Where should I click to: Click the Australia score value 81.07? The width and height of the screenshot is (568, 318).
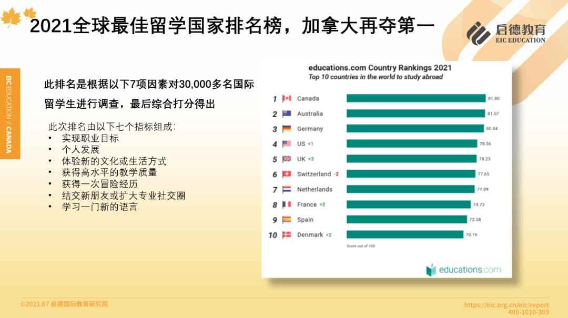pyautogui.click(x=493, y=114)
